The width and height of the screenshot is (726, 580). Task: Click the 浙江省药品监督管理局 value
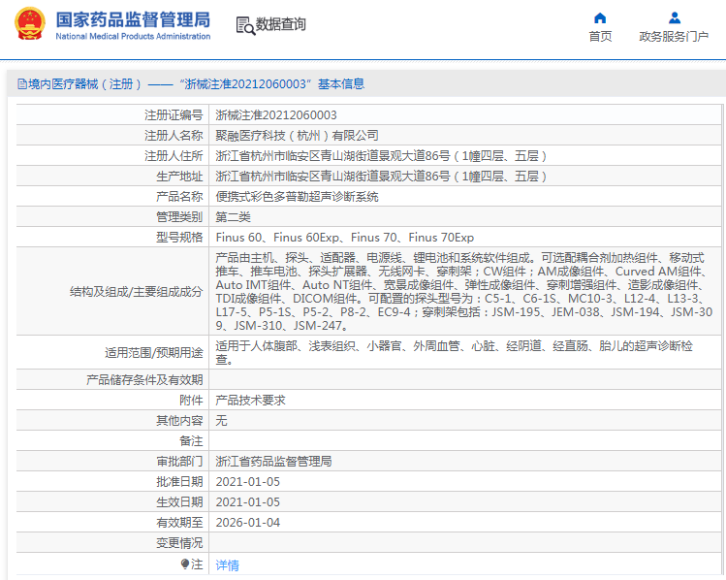[273, 462]
